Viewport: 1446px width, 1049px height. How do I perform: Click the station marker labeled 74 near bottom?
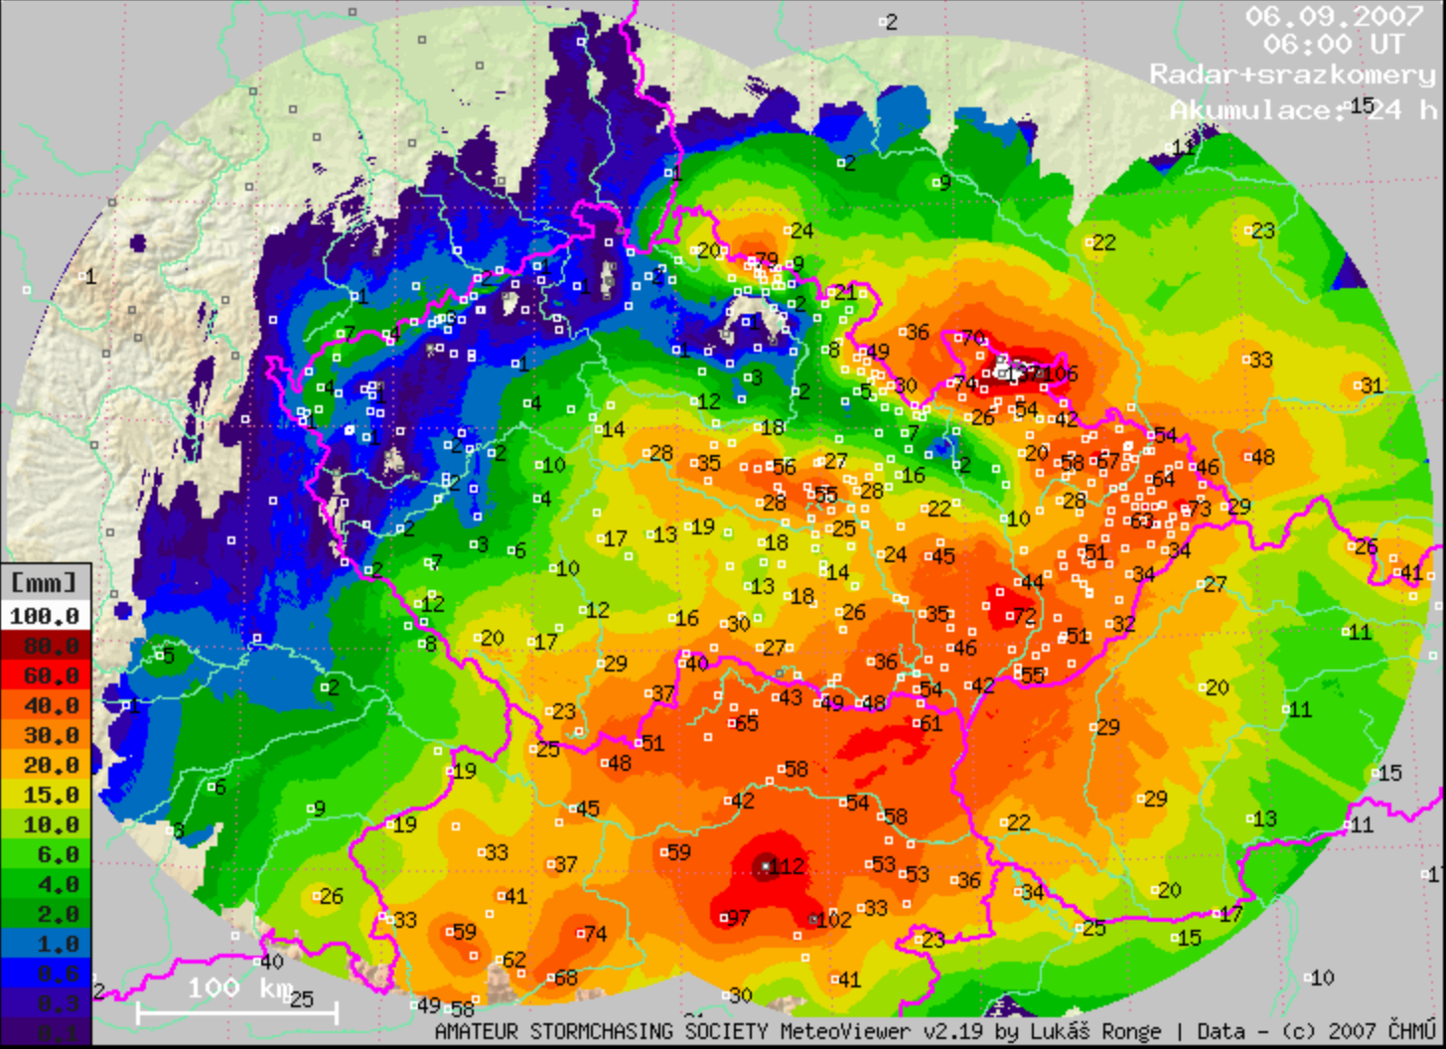click(581, 933)
